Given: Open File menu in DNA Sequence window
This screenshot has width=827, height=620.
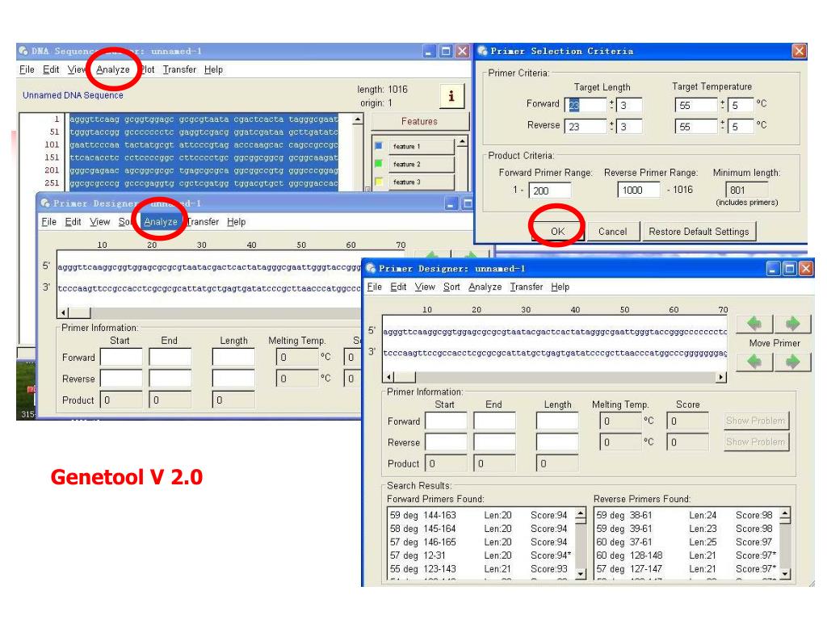Looking at the screenshot, I should tap(27, 69).
